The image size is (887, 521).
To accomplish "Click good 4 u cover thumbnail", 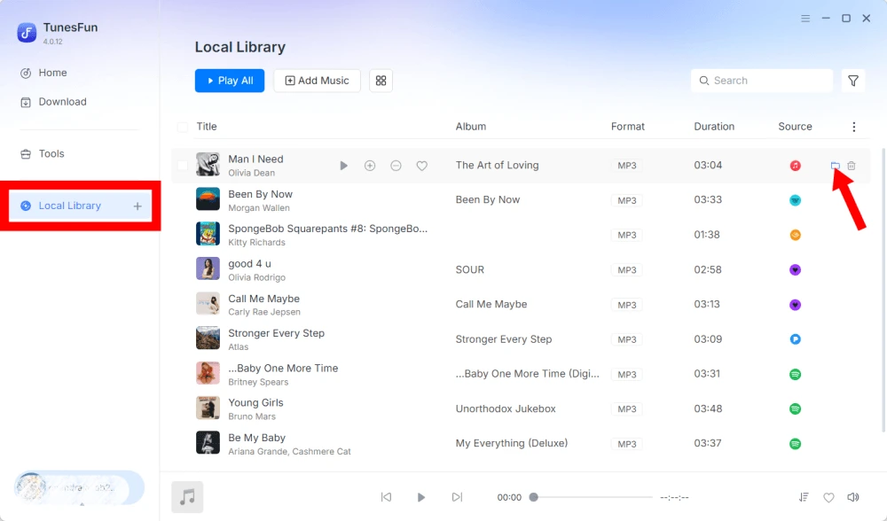I will click(208, 269).
